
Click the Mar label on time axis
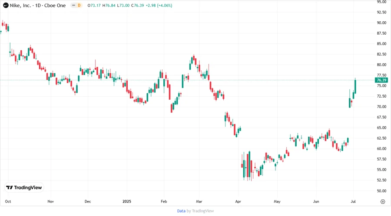pos(199,202)
